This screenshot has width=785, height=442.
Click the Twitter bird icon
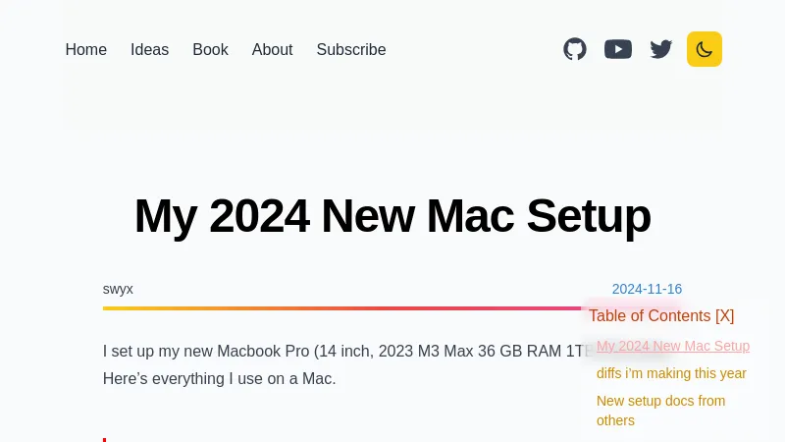pyautogui.click(x=661, y=49)
